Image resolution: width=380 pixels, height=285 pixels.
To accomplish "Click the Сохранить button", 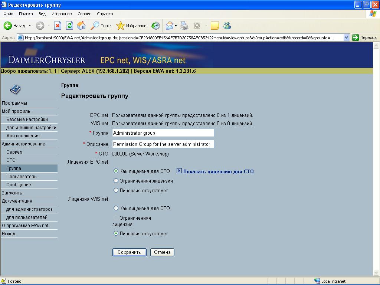I will tap(130, 252).
